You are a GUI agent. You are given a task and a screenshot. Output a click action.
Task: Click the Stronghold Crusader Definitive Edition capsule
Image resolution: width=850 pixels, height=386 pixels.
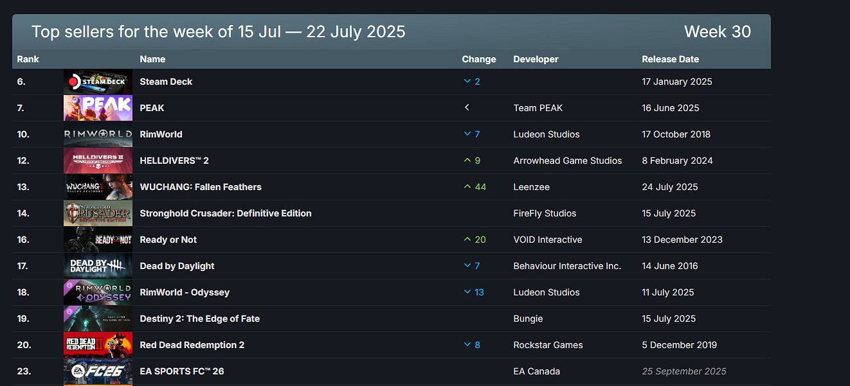[97, 213]
